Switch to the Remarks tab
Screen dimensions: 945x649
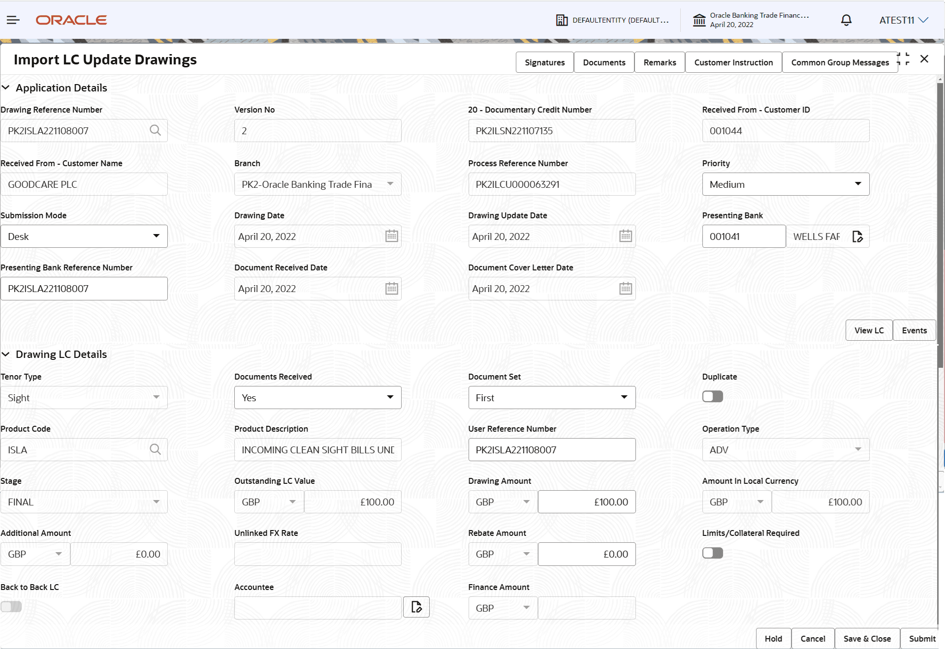660,62
